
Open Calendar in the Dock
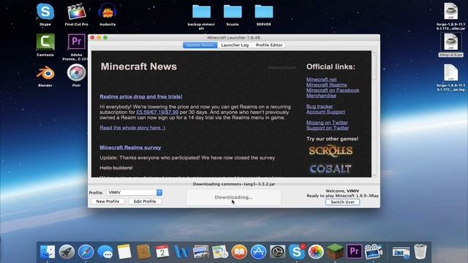pos(162,252)
